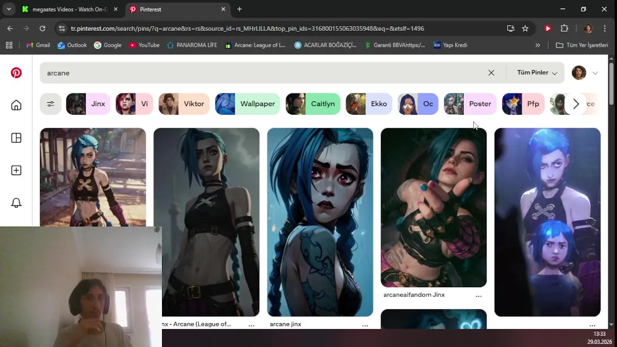617x347 pixels.
Task: Open the Pinterest logo home link
Action: (16, 73)
